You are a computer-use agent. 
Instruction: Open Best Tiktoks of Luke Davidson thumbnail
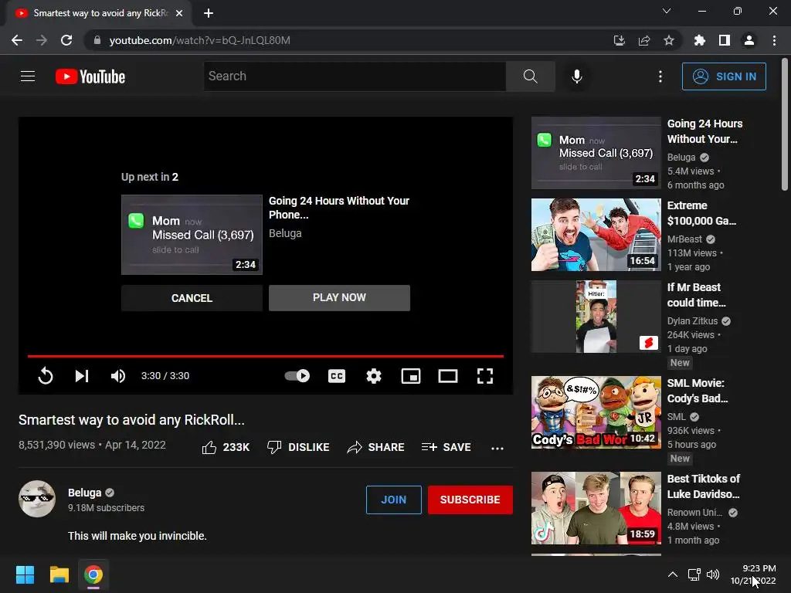pos(596,508)
